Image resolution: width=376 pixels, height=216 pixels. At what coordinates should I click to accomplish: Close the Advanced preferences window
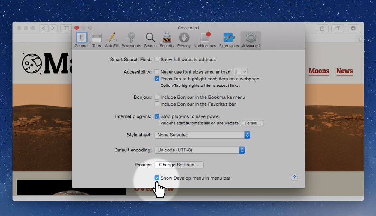77,27
